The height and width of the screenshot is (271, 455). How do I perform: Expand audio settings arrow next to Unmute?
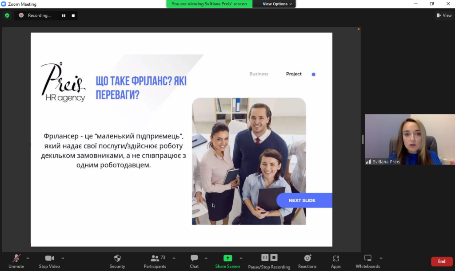pos(28,258)
